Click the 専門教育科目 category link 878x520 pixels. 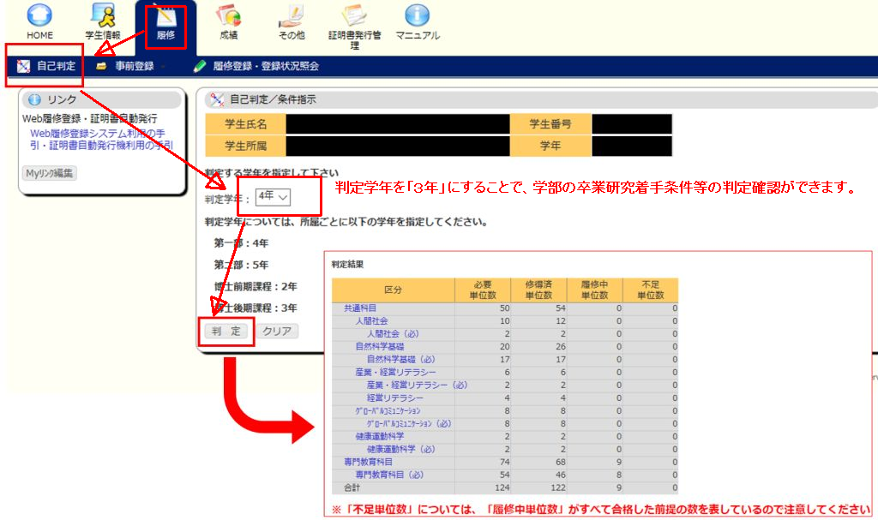pos(368,462)
